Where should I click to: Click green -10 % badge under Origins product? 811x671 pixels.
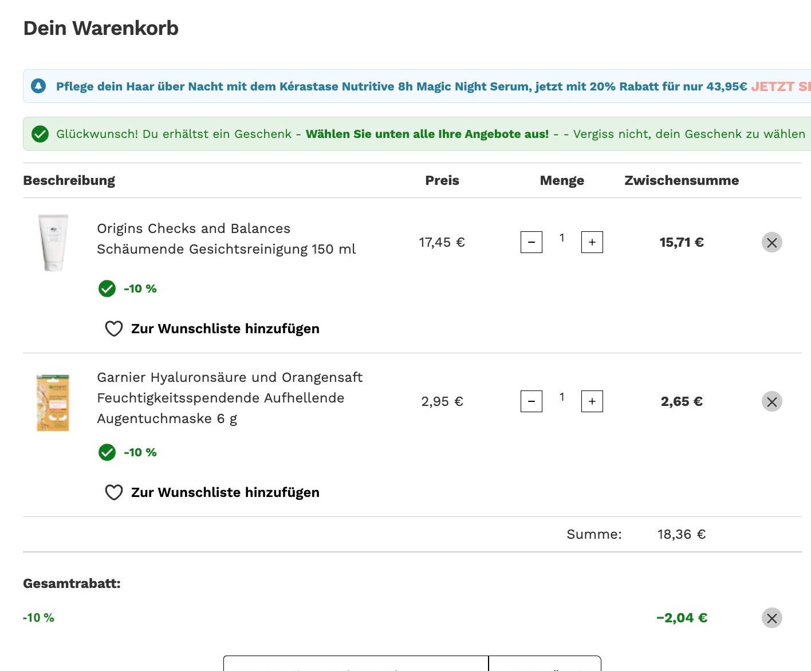[x=128, y=289]
